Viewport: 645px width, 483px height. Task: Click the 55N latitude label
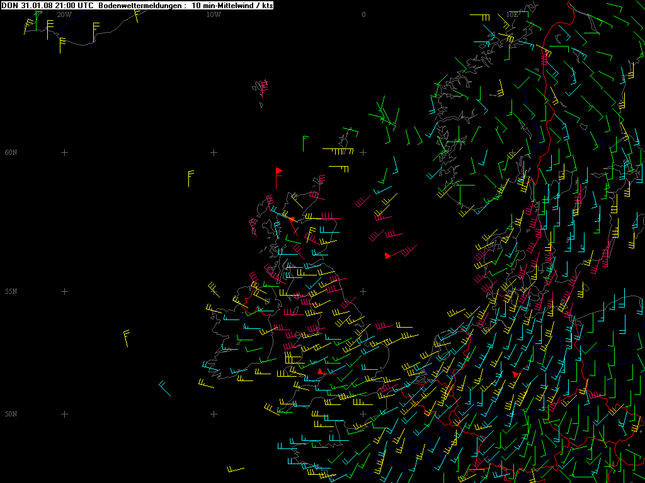tap(11, 291)
